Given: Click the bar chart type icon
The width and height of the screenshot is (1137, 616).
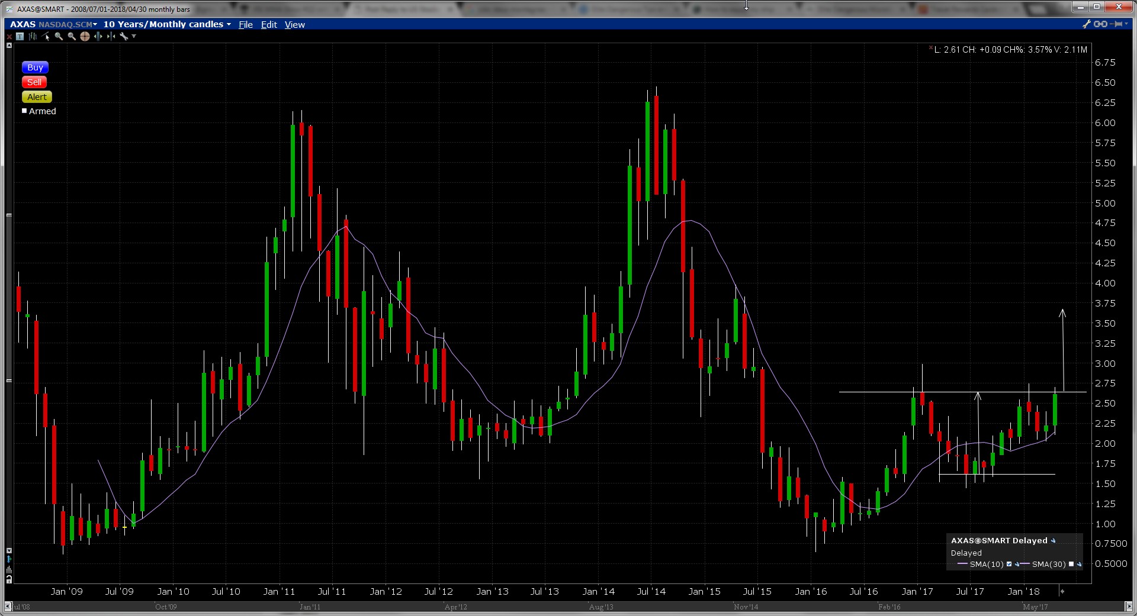Looking at the screenshot, I should pos(33,36).
